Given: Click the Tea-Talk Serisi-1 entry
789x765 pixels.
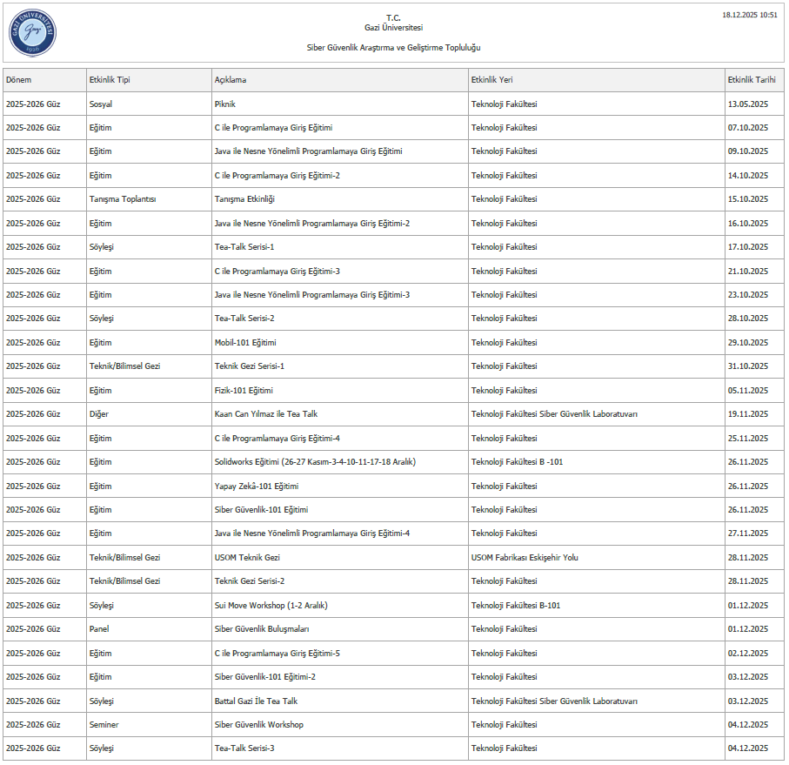Looking at the screenshot, I should pyautogui.click(x=244, y=247).
